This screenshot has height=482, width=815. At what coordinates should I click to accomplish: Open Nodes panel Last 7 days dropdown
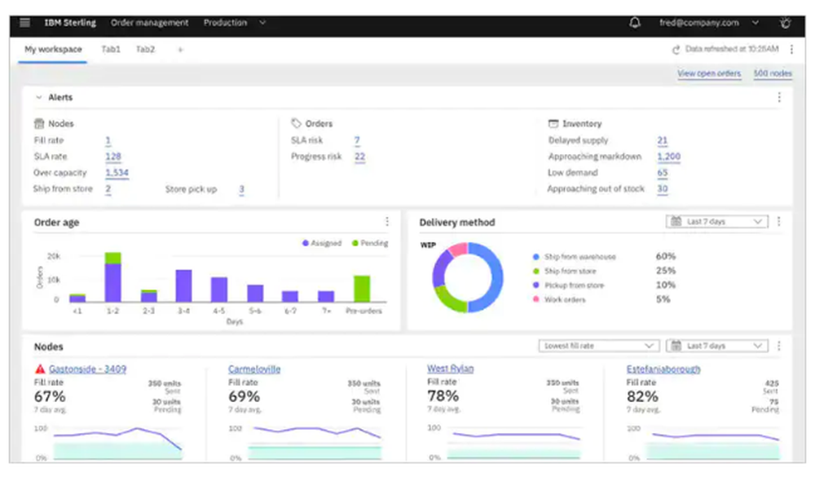(716, 346)
